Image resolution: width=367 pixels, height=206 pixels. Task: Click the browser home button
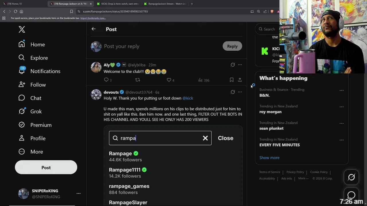pyautogui.click(x=21, y=11)
